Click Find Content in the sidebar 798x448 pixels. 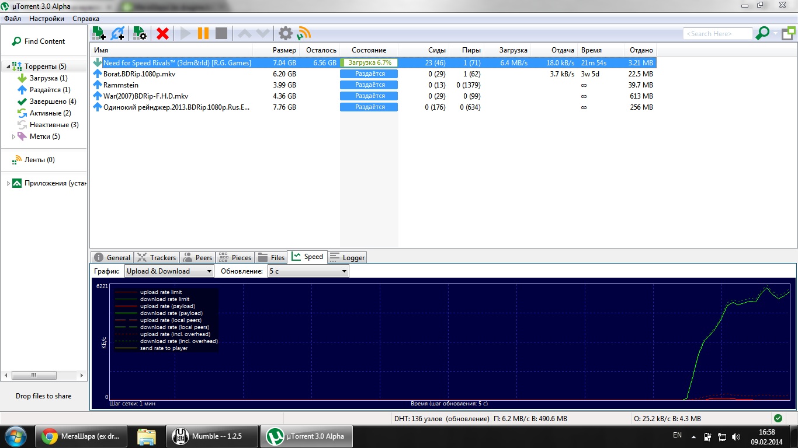[44, 41]
